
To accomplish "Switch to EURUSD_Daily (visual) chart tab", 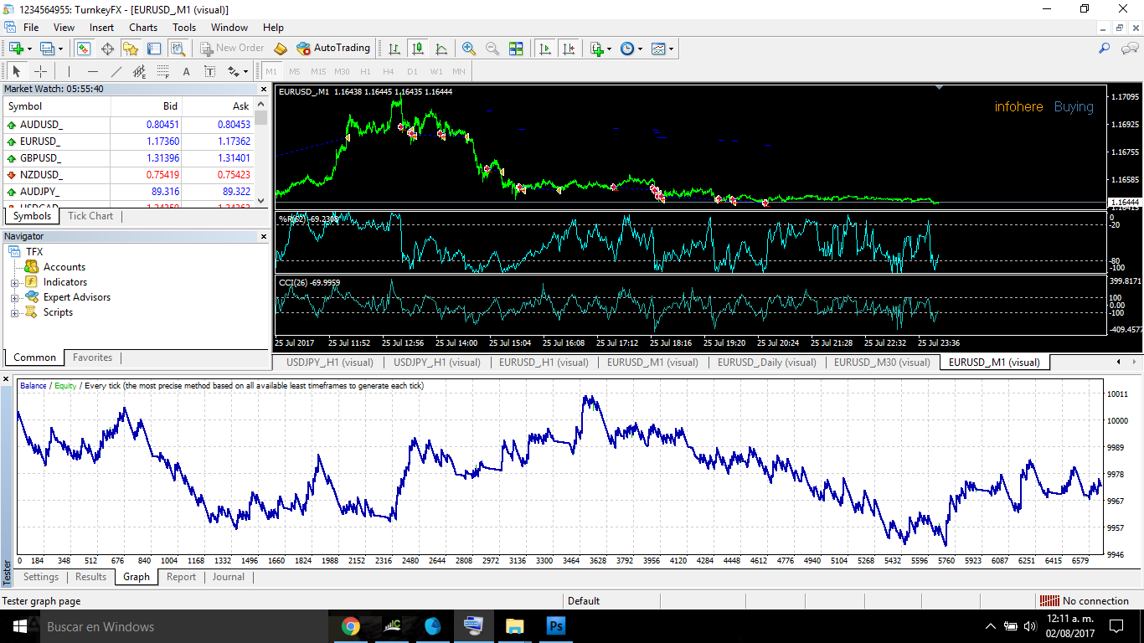I will click(766, 363).
